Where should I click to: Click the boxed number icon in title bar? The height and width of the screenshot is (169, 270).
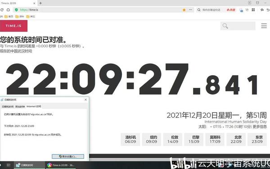[249, 3]
